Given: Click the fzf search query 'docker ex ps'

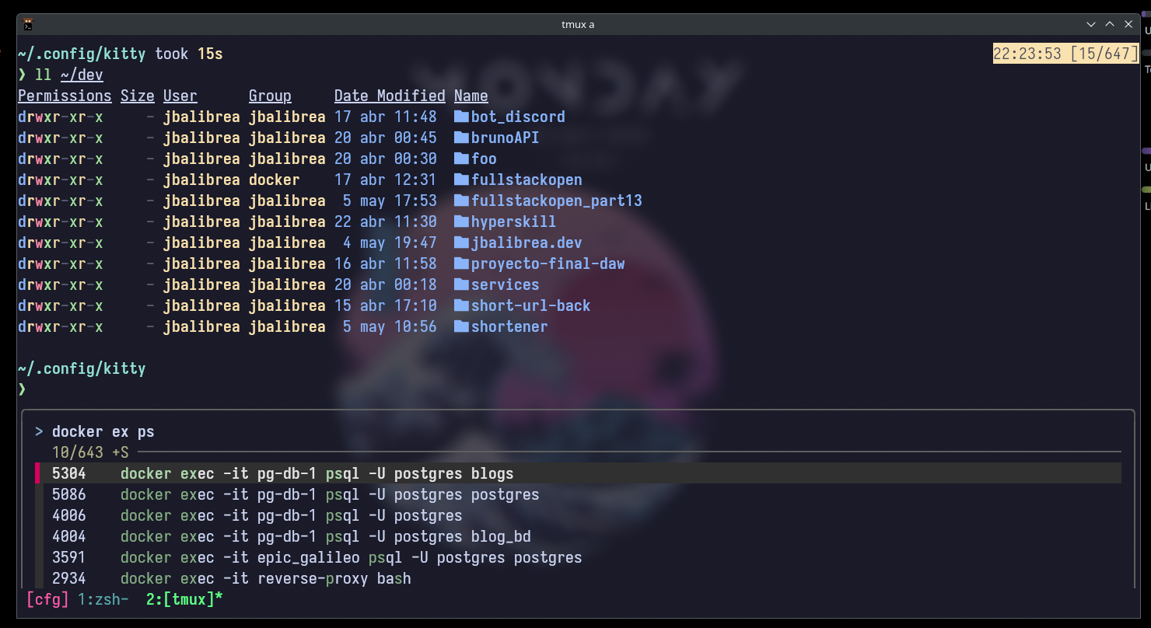Looking at the screenshot, I should point(103,431).
